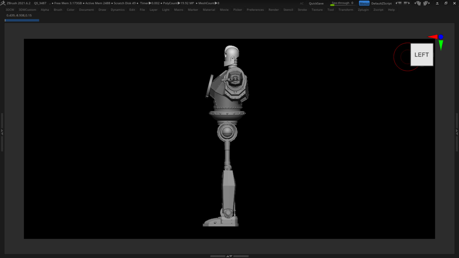The width and height of the screenshot is (459, 258).
Task: Click the previous document icon
Action: [x=418, y=3]
